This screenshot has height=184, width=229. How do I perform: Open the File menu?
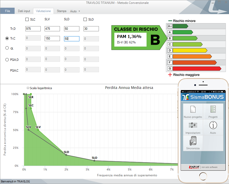(x=7, y=11)
